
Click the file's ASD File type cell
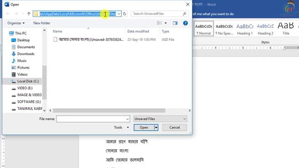click(168, 40)
